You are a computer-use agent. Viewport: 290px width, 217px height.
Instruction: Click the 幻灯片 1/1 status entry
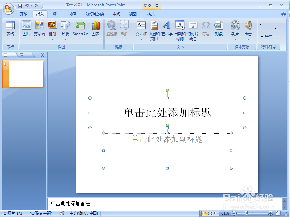[13, 213]
